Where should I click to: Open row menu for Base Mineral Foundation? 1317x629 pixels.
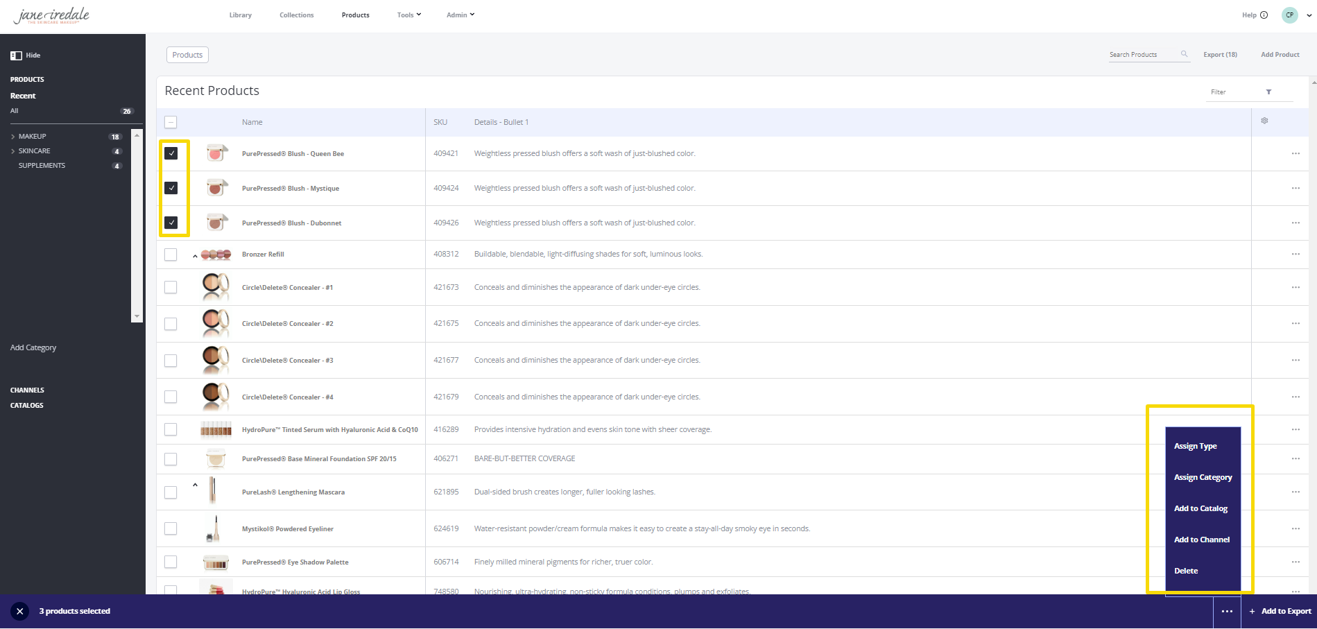tap(1296, 458)
